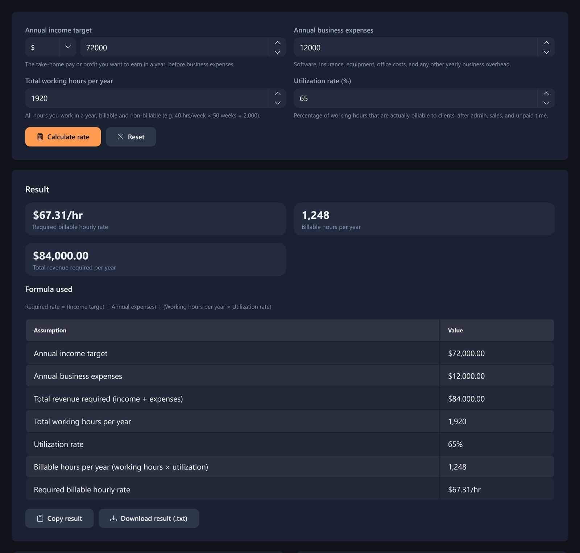Click the X icon in Reset button
The image size is (580, 553).
coord(121,137)
